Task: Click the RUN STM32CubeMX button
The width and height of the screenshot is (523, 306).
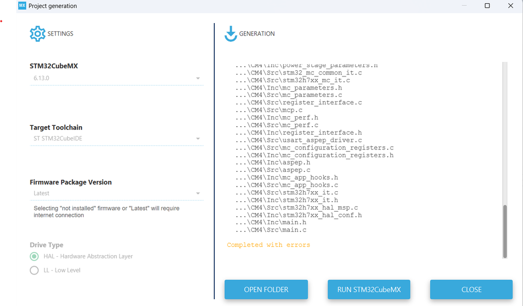Action: coord(369,289)
